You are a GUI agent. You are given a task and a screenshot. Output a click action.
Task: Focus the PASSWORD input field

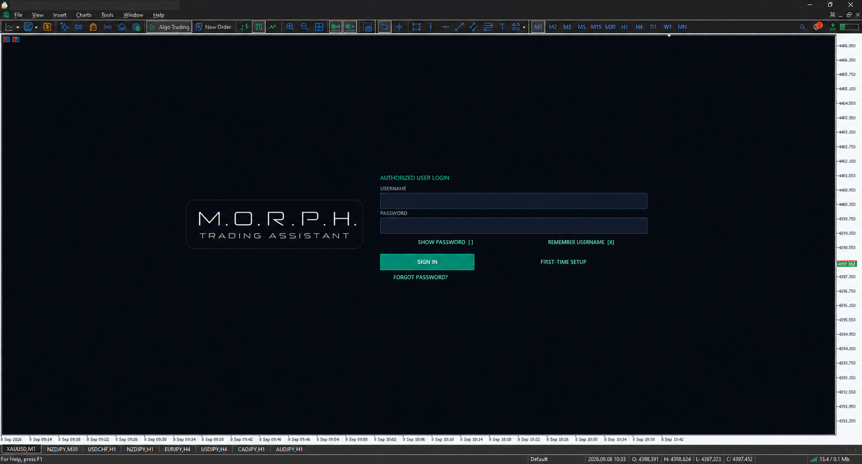pos(514,225)
